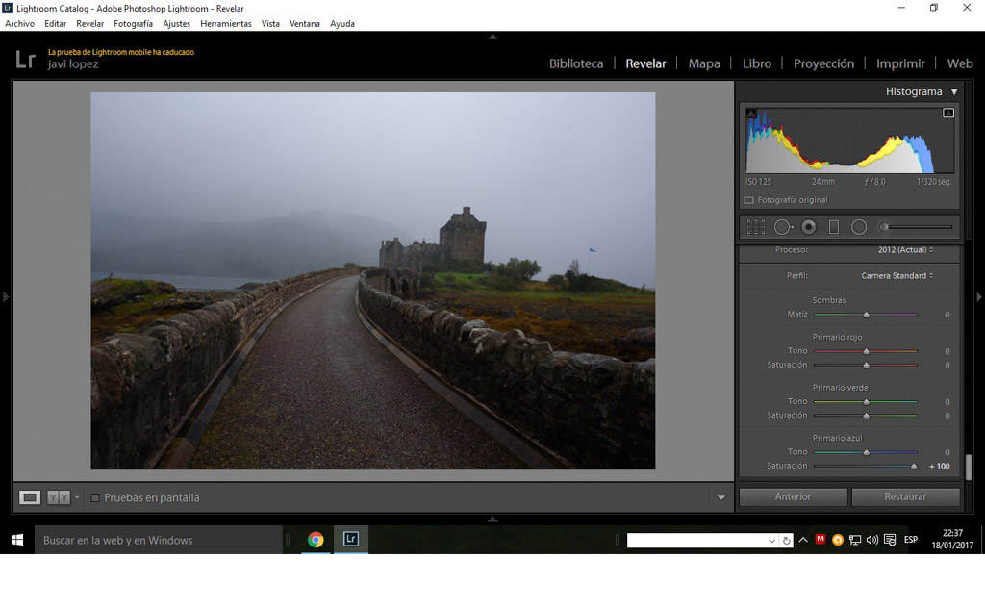
Task: Select the Spot Removal tool
Action: click(782, 227)
